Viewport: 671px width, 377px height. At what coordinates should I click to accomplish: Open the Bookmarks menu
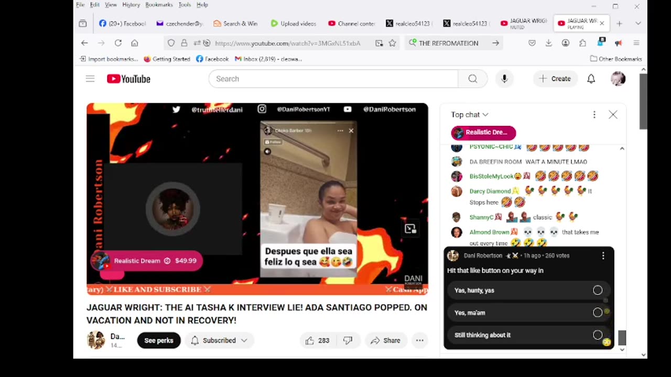coord(159,5)
